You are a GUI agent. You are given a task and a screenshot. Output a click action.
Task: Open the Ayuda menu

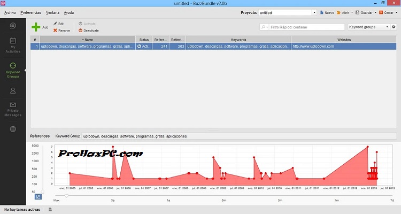tap(69, 12)
